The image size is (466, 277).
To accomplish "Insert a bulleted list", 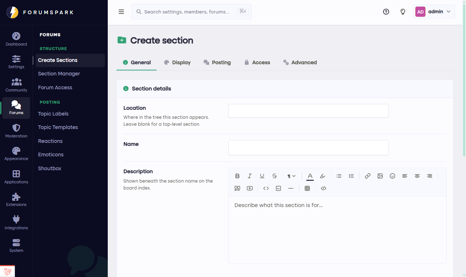I will point(339,176).
